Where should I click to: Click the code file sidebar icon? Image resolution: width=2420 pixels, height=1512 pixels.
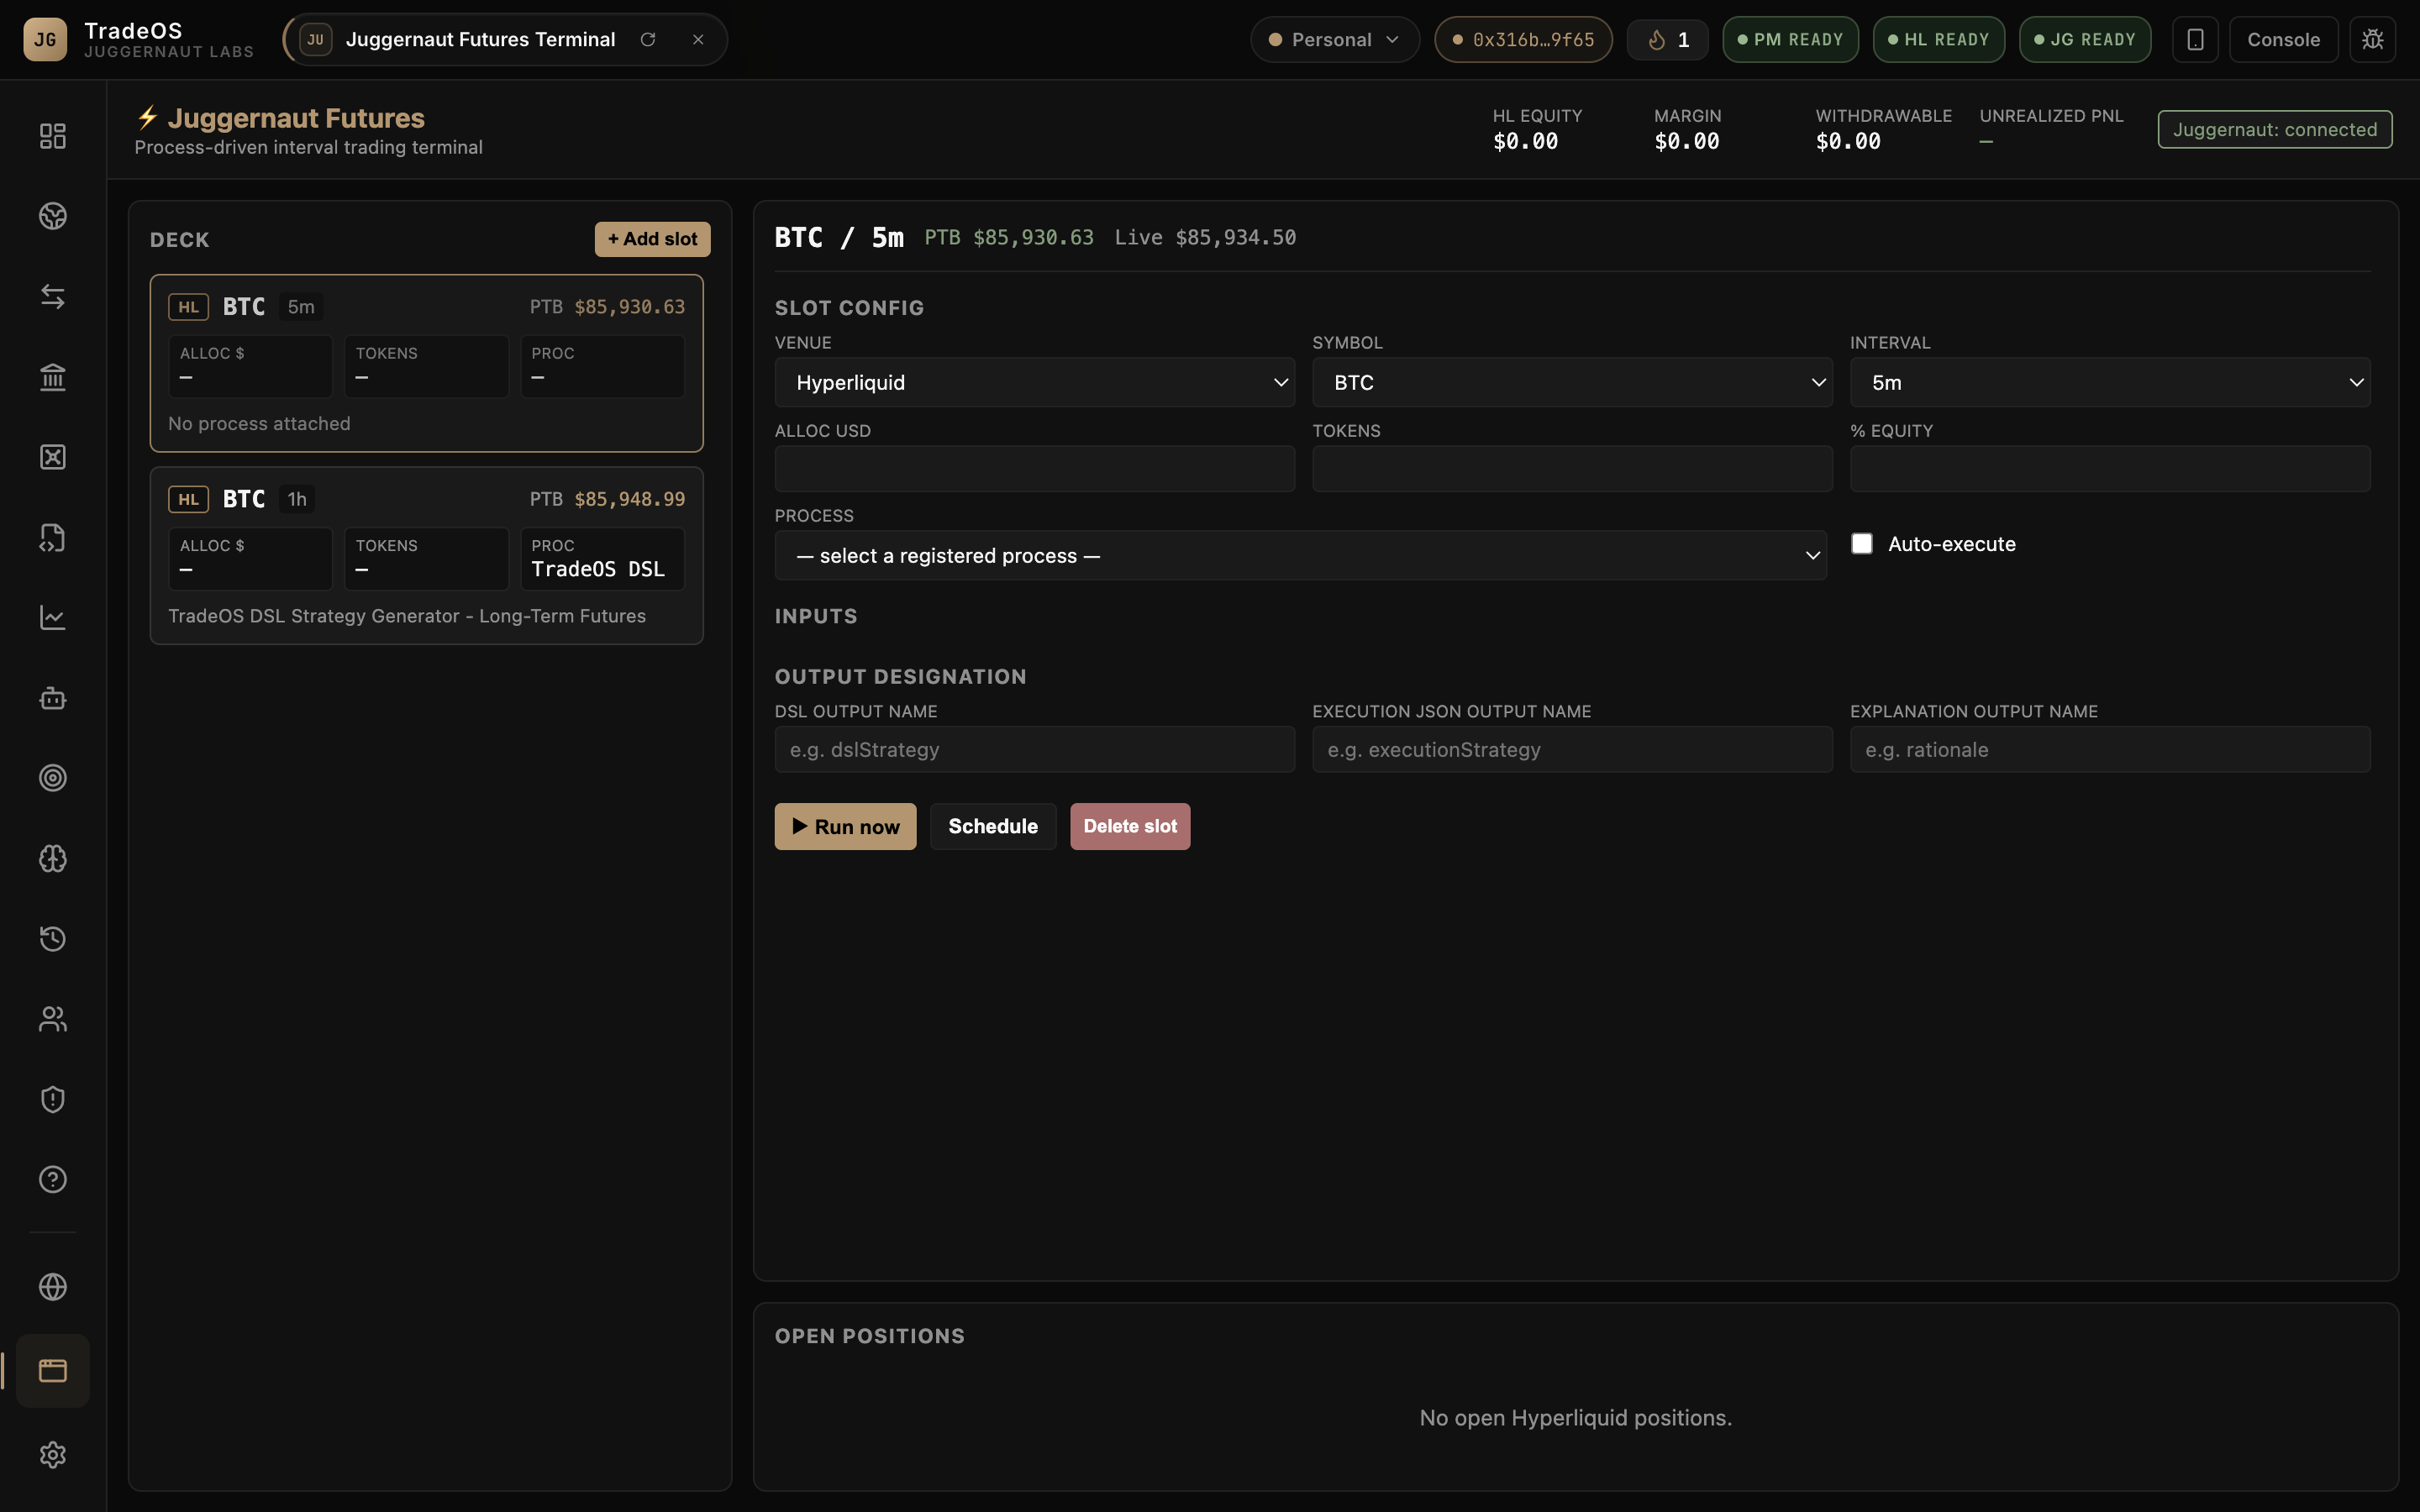click(x=52, y=538)
